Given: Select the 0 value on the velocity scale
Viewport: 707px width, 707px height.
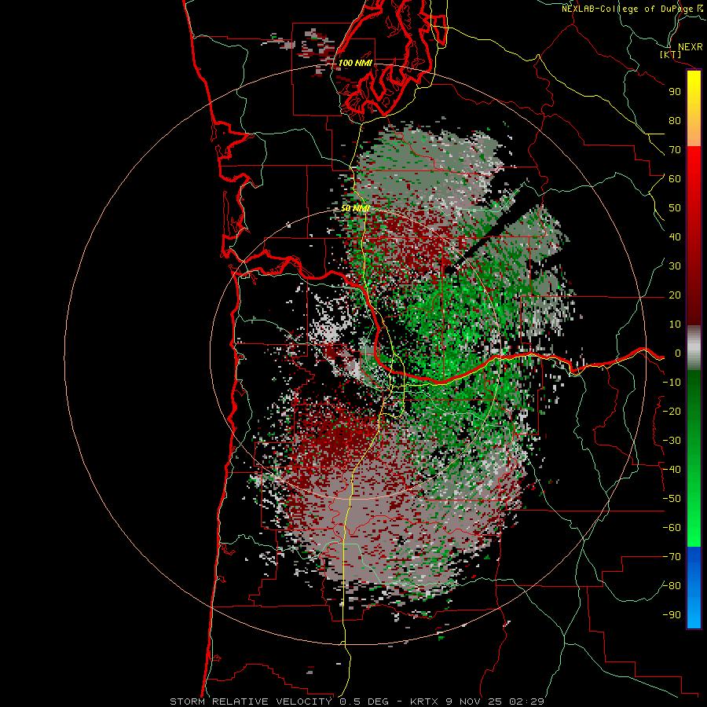Looking at the screenshot, I should click(678, 353).
